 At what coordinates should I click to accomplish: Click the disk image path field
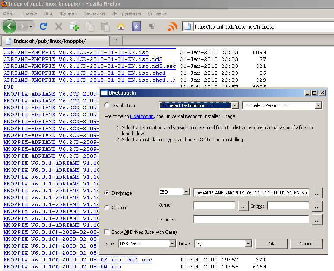click(251, 193)
